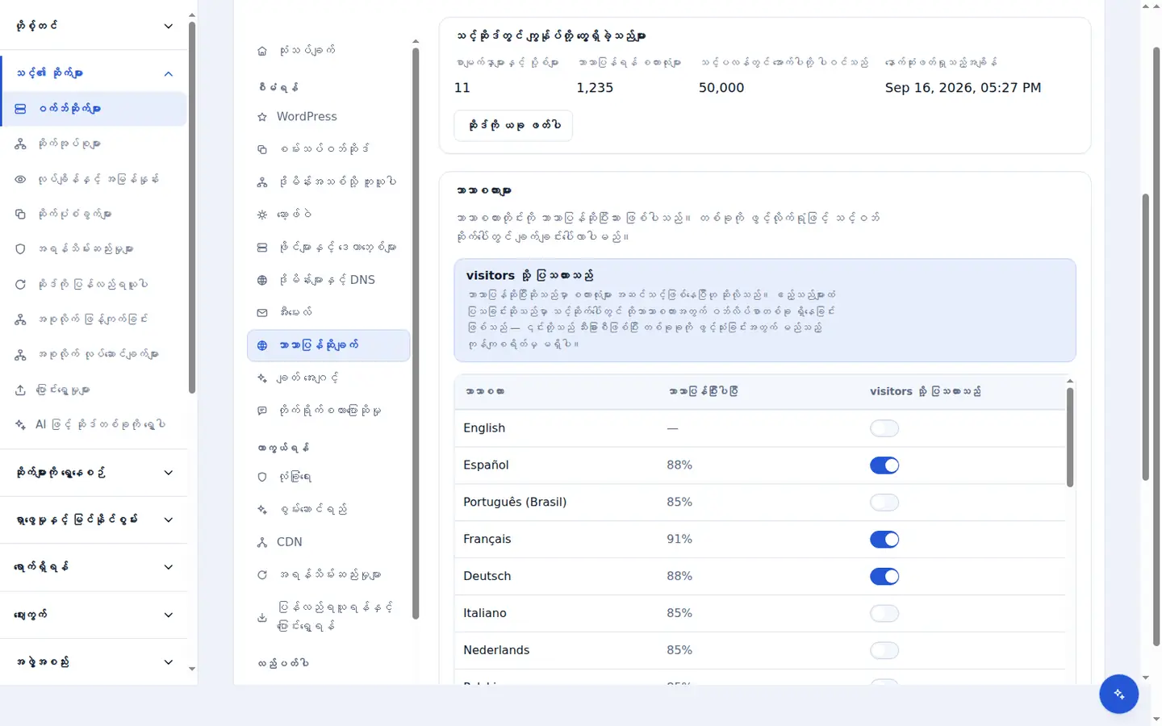The height and width of the screenshot is (726, 1162).
Task: Select the highlighted translation menu item with the blue globe
Action: pos(328,345)
